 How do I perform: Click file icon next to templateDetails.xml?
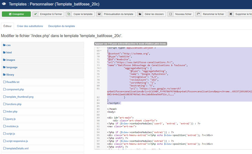pyautogui.click(x=4, y=149)
